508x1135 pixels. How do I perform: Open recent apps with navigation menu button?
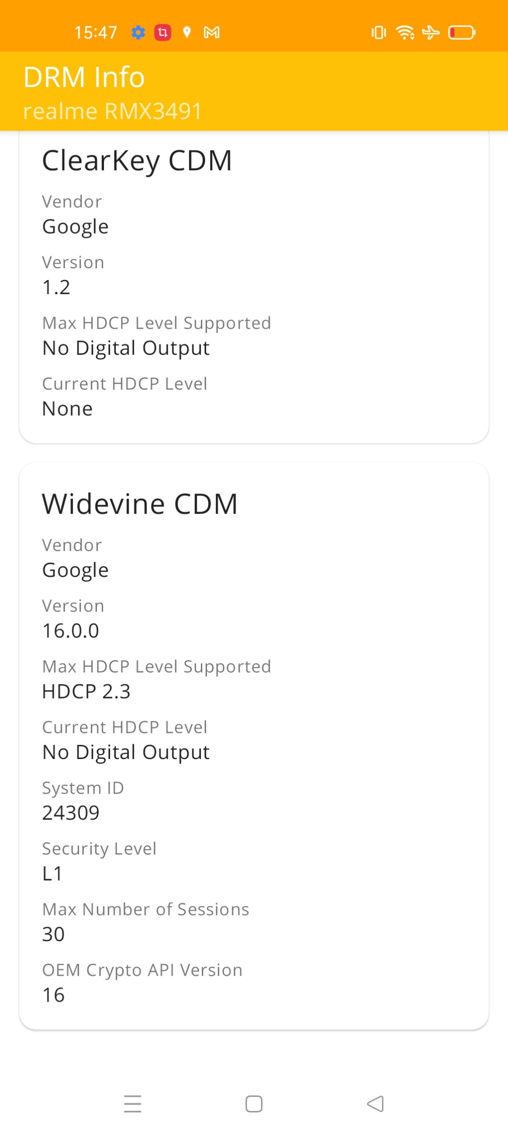point(133,1104)
